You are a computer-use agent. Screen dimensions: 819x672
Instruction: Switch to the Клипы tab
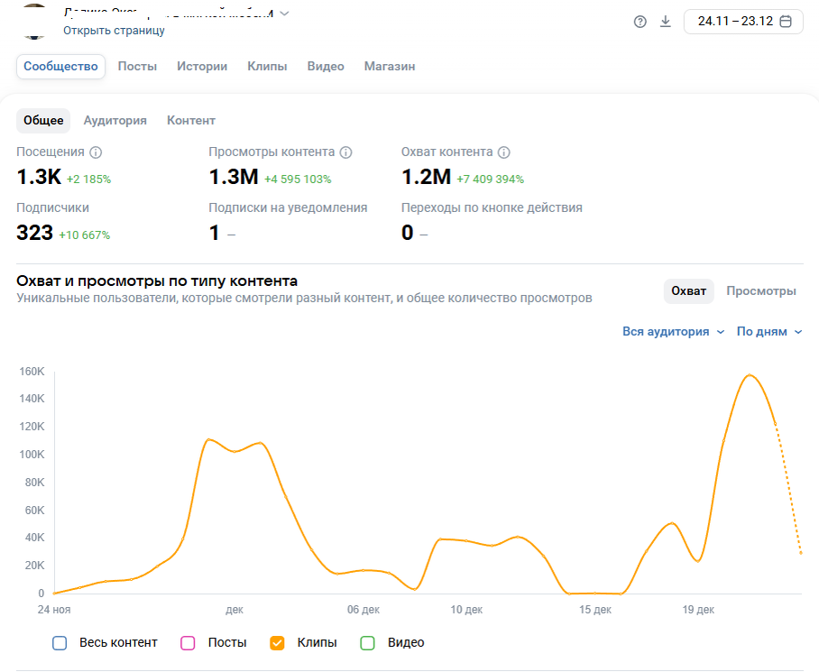pyautogui.click(x=267, y=67)
